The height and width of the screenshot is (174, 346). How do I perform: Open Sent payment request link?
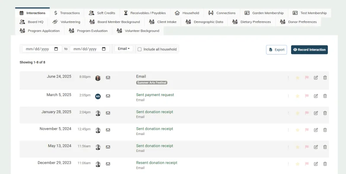[x=155, y=95]
